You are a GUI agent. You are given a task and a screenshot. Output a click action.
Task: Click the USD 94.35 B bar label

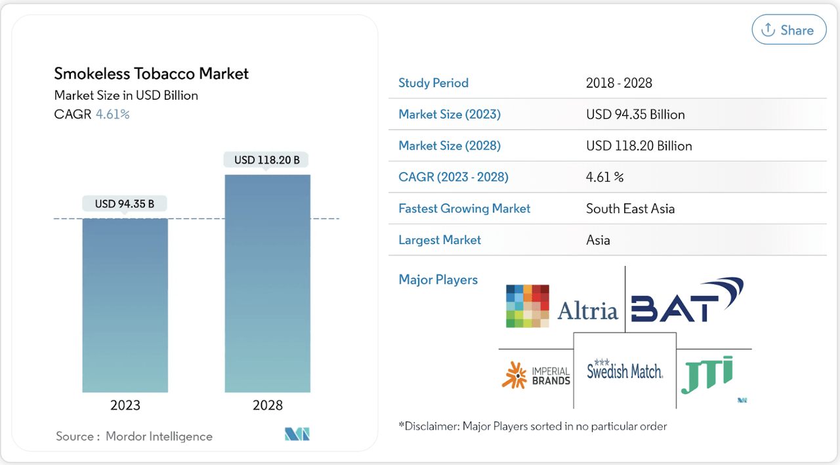(125, 204)
